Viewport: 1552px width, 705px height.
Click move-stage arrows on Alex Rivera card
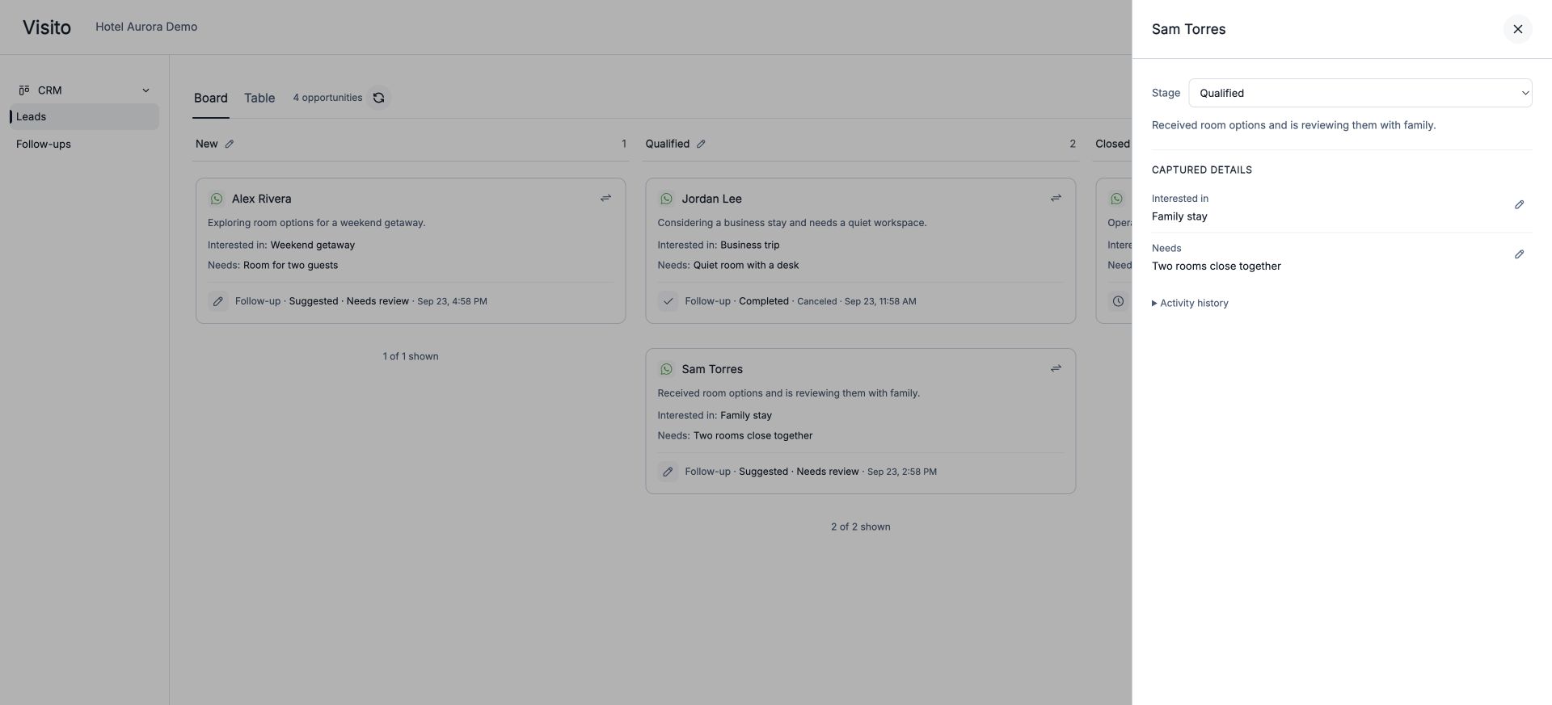click(605, 198)
